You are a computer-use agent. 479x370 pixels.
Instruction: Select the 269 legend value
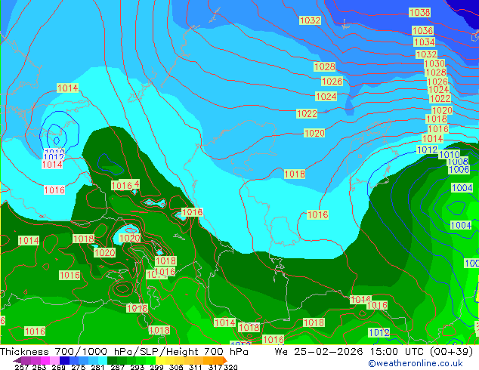pos(58,367)
